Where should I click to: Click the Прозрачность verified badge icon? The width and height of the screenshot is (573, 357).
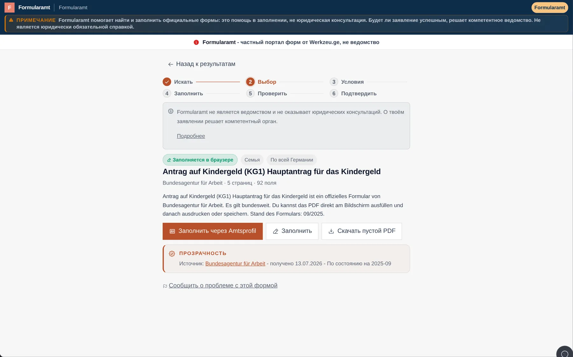(x=172, y=254)
